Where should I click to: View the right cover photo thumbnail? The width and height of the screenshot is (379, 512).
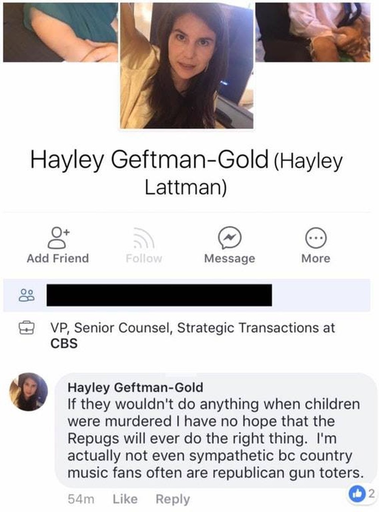pos(313,32)
